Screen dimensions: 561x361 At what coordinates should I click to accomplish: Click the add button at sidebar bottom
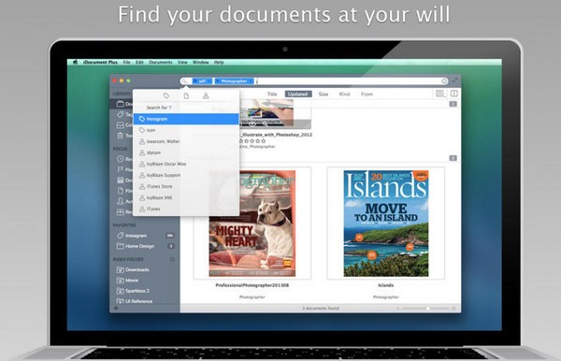click(x=116, y=308)
